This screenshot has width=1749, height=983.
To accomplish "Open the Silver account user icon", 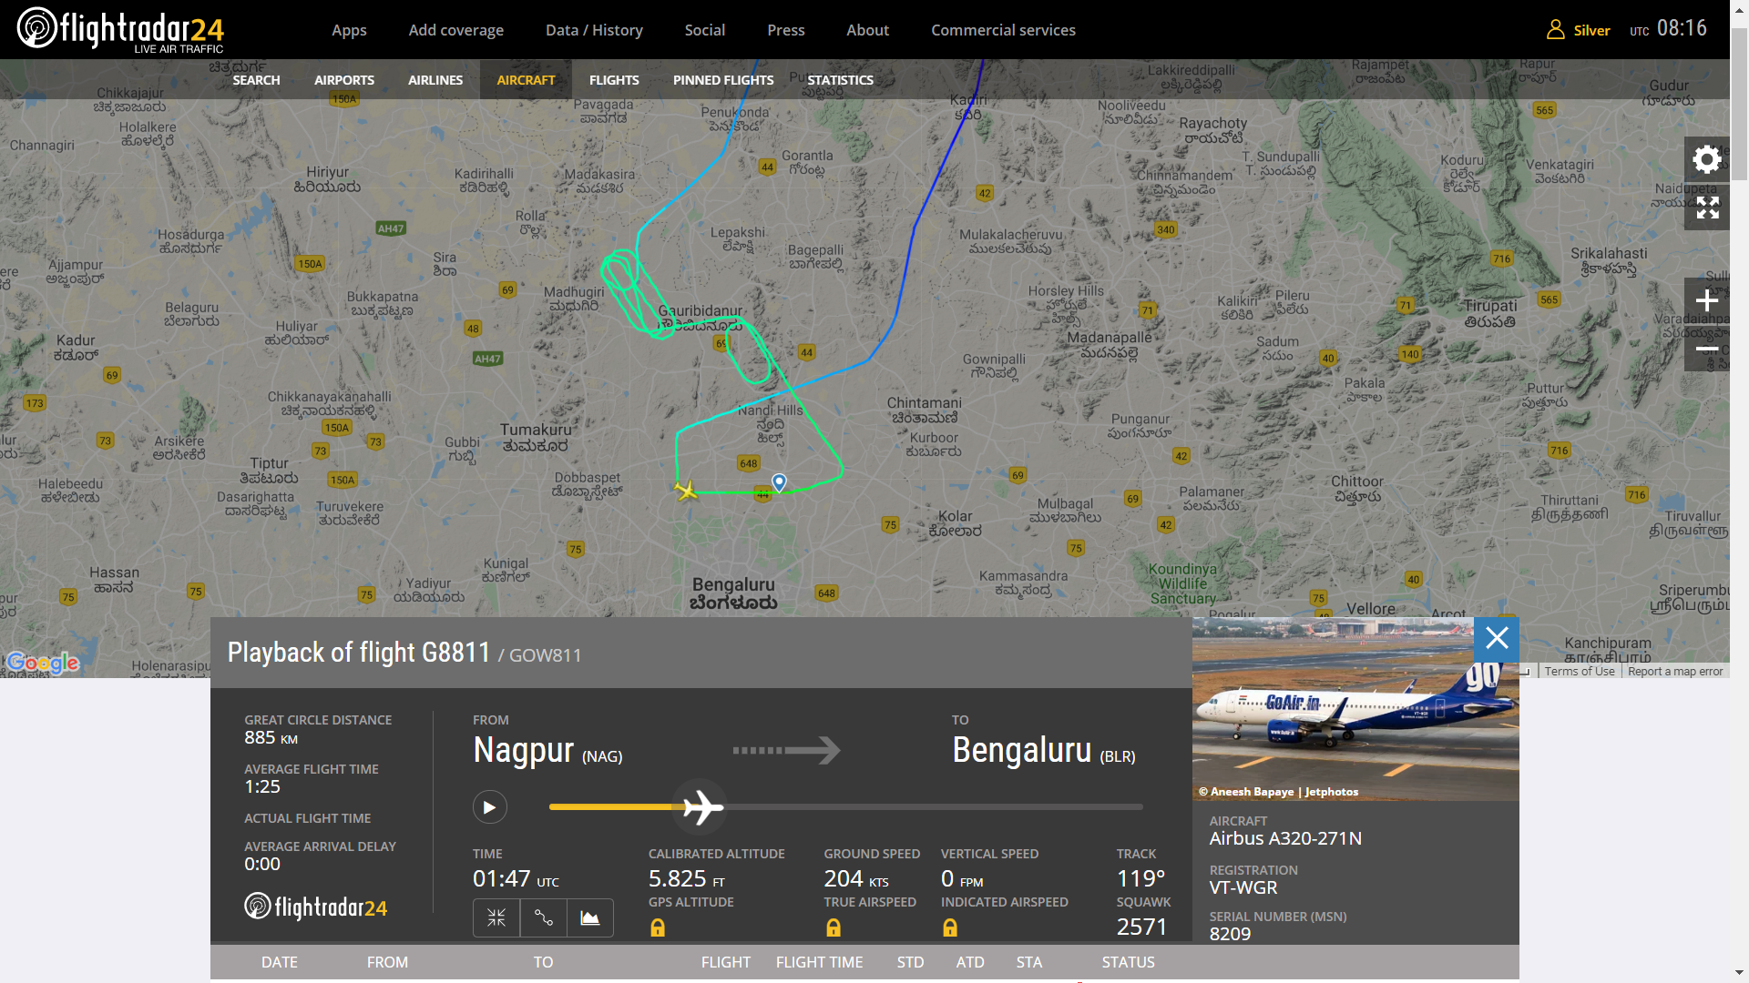I will tap(1555, 30).
